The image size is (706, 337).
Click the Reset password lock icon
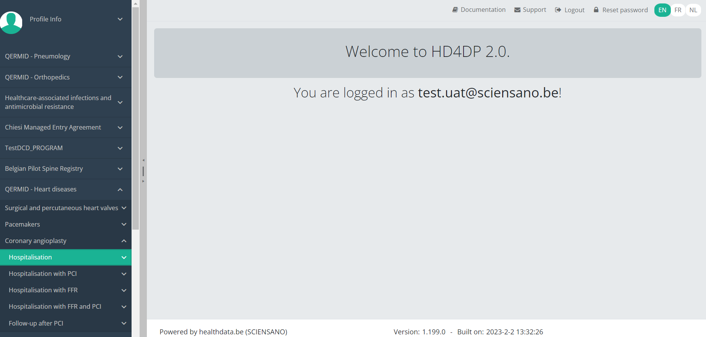pos(596,10)
